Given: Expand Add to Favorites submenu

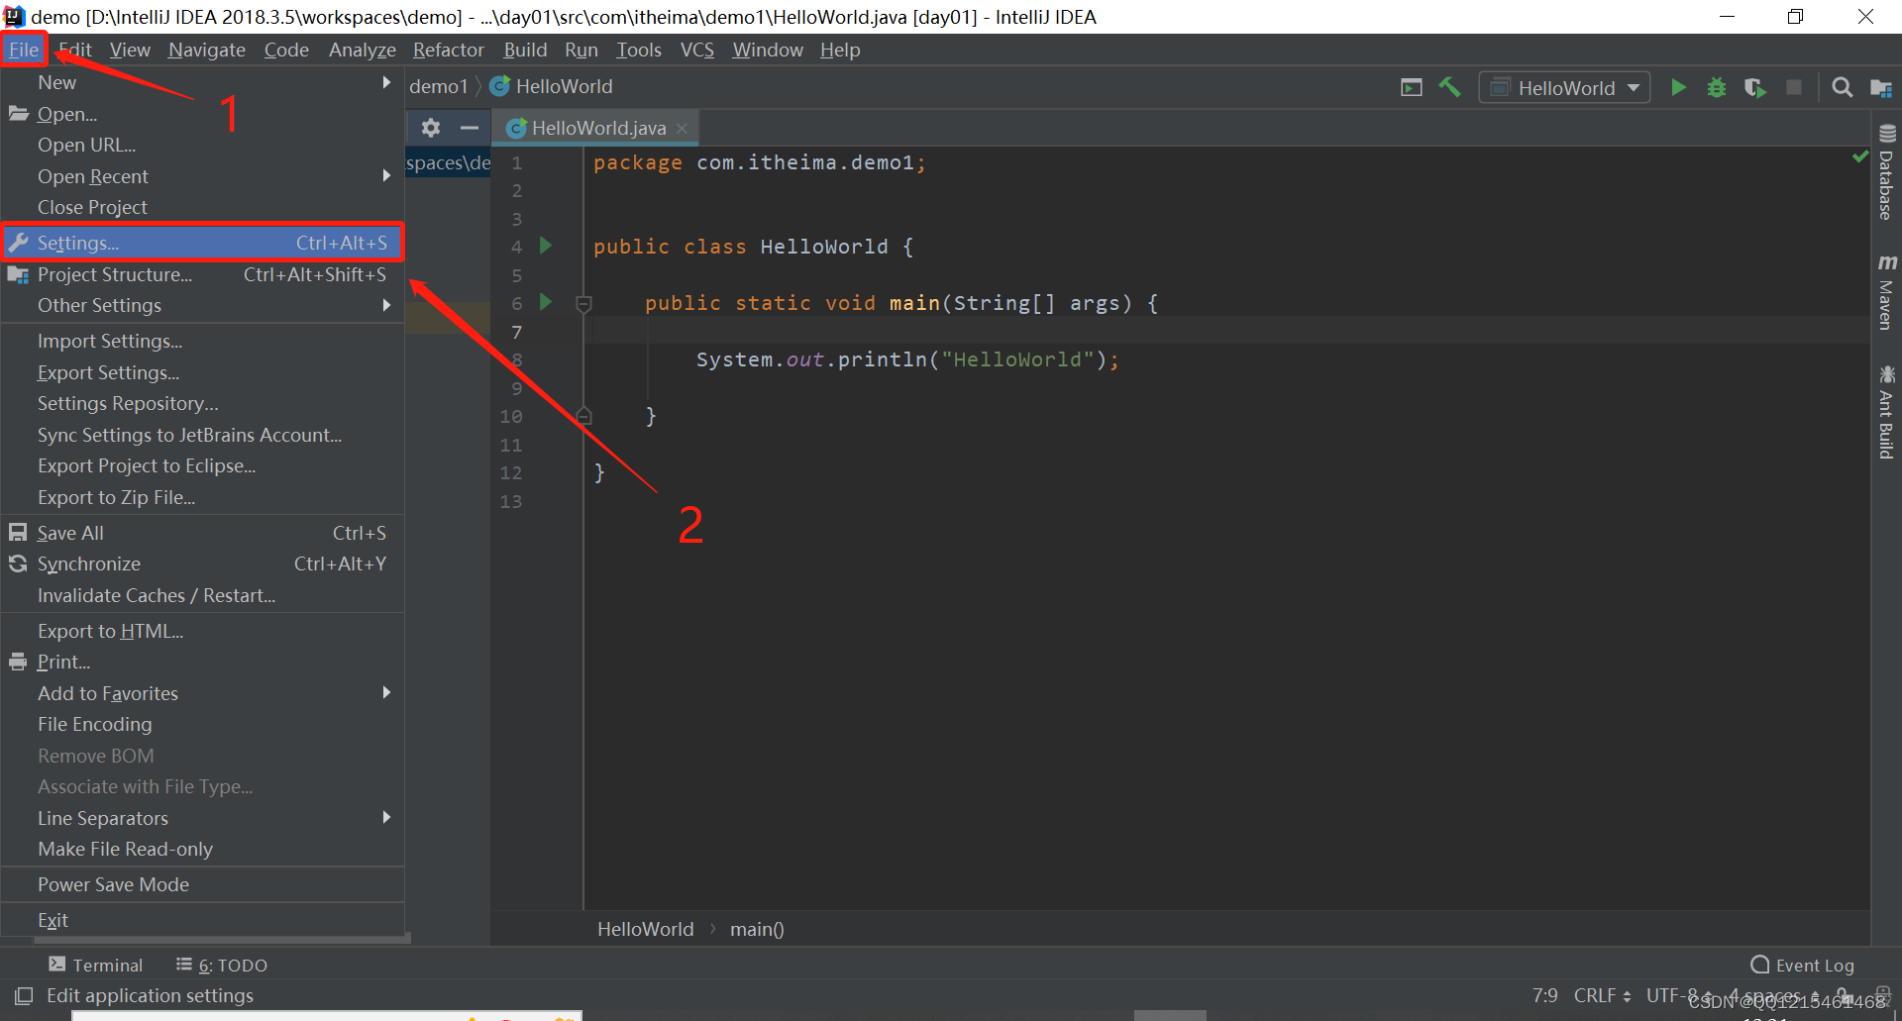Looking at the screenshot, I should click(x=202, y=693).
